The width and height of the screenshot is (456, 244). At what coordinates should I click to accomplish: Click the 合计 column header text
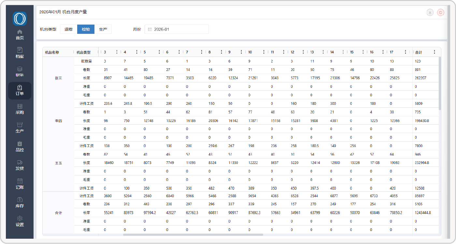tap(419, 52)
